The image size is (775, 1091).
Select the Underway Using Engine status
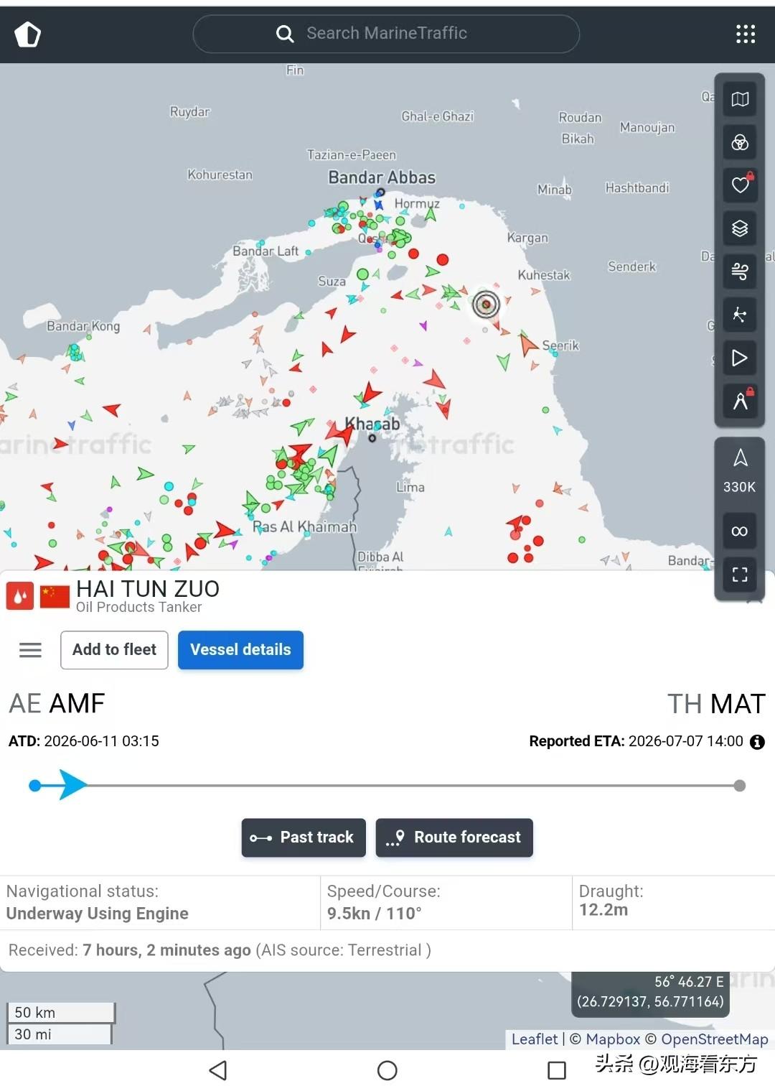[98, 914]
